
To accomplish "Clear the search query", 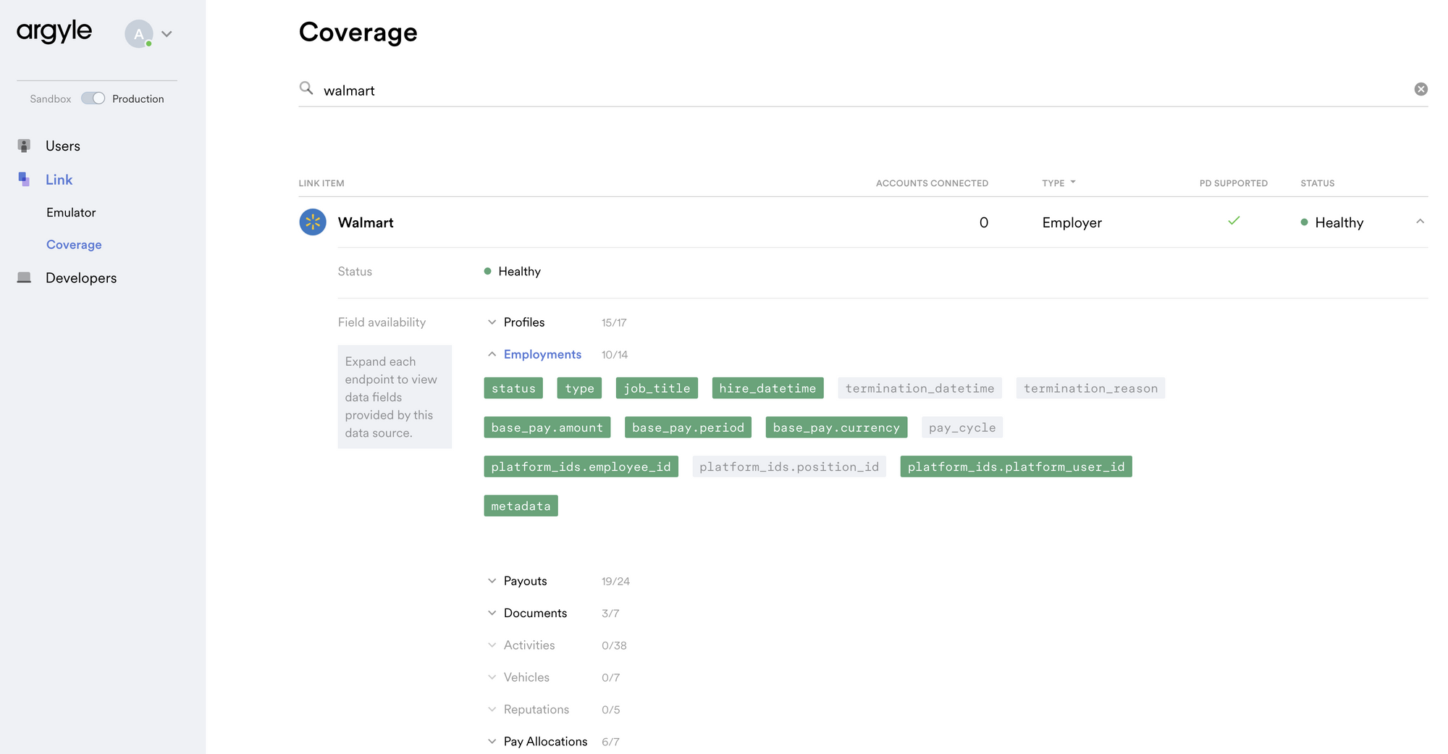I will 1421,89.
